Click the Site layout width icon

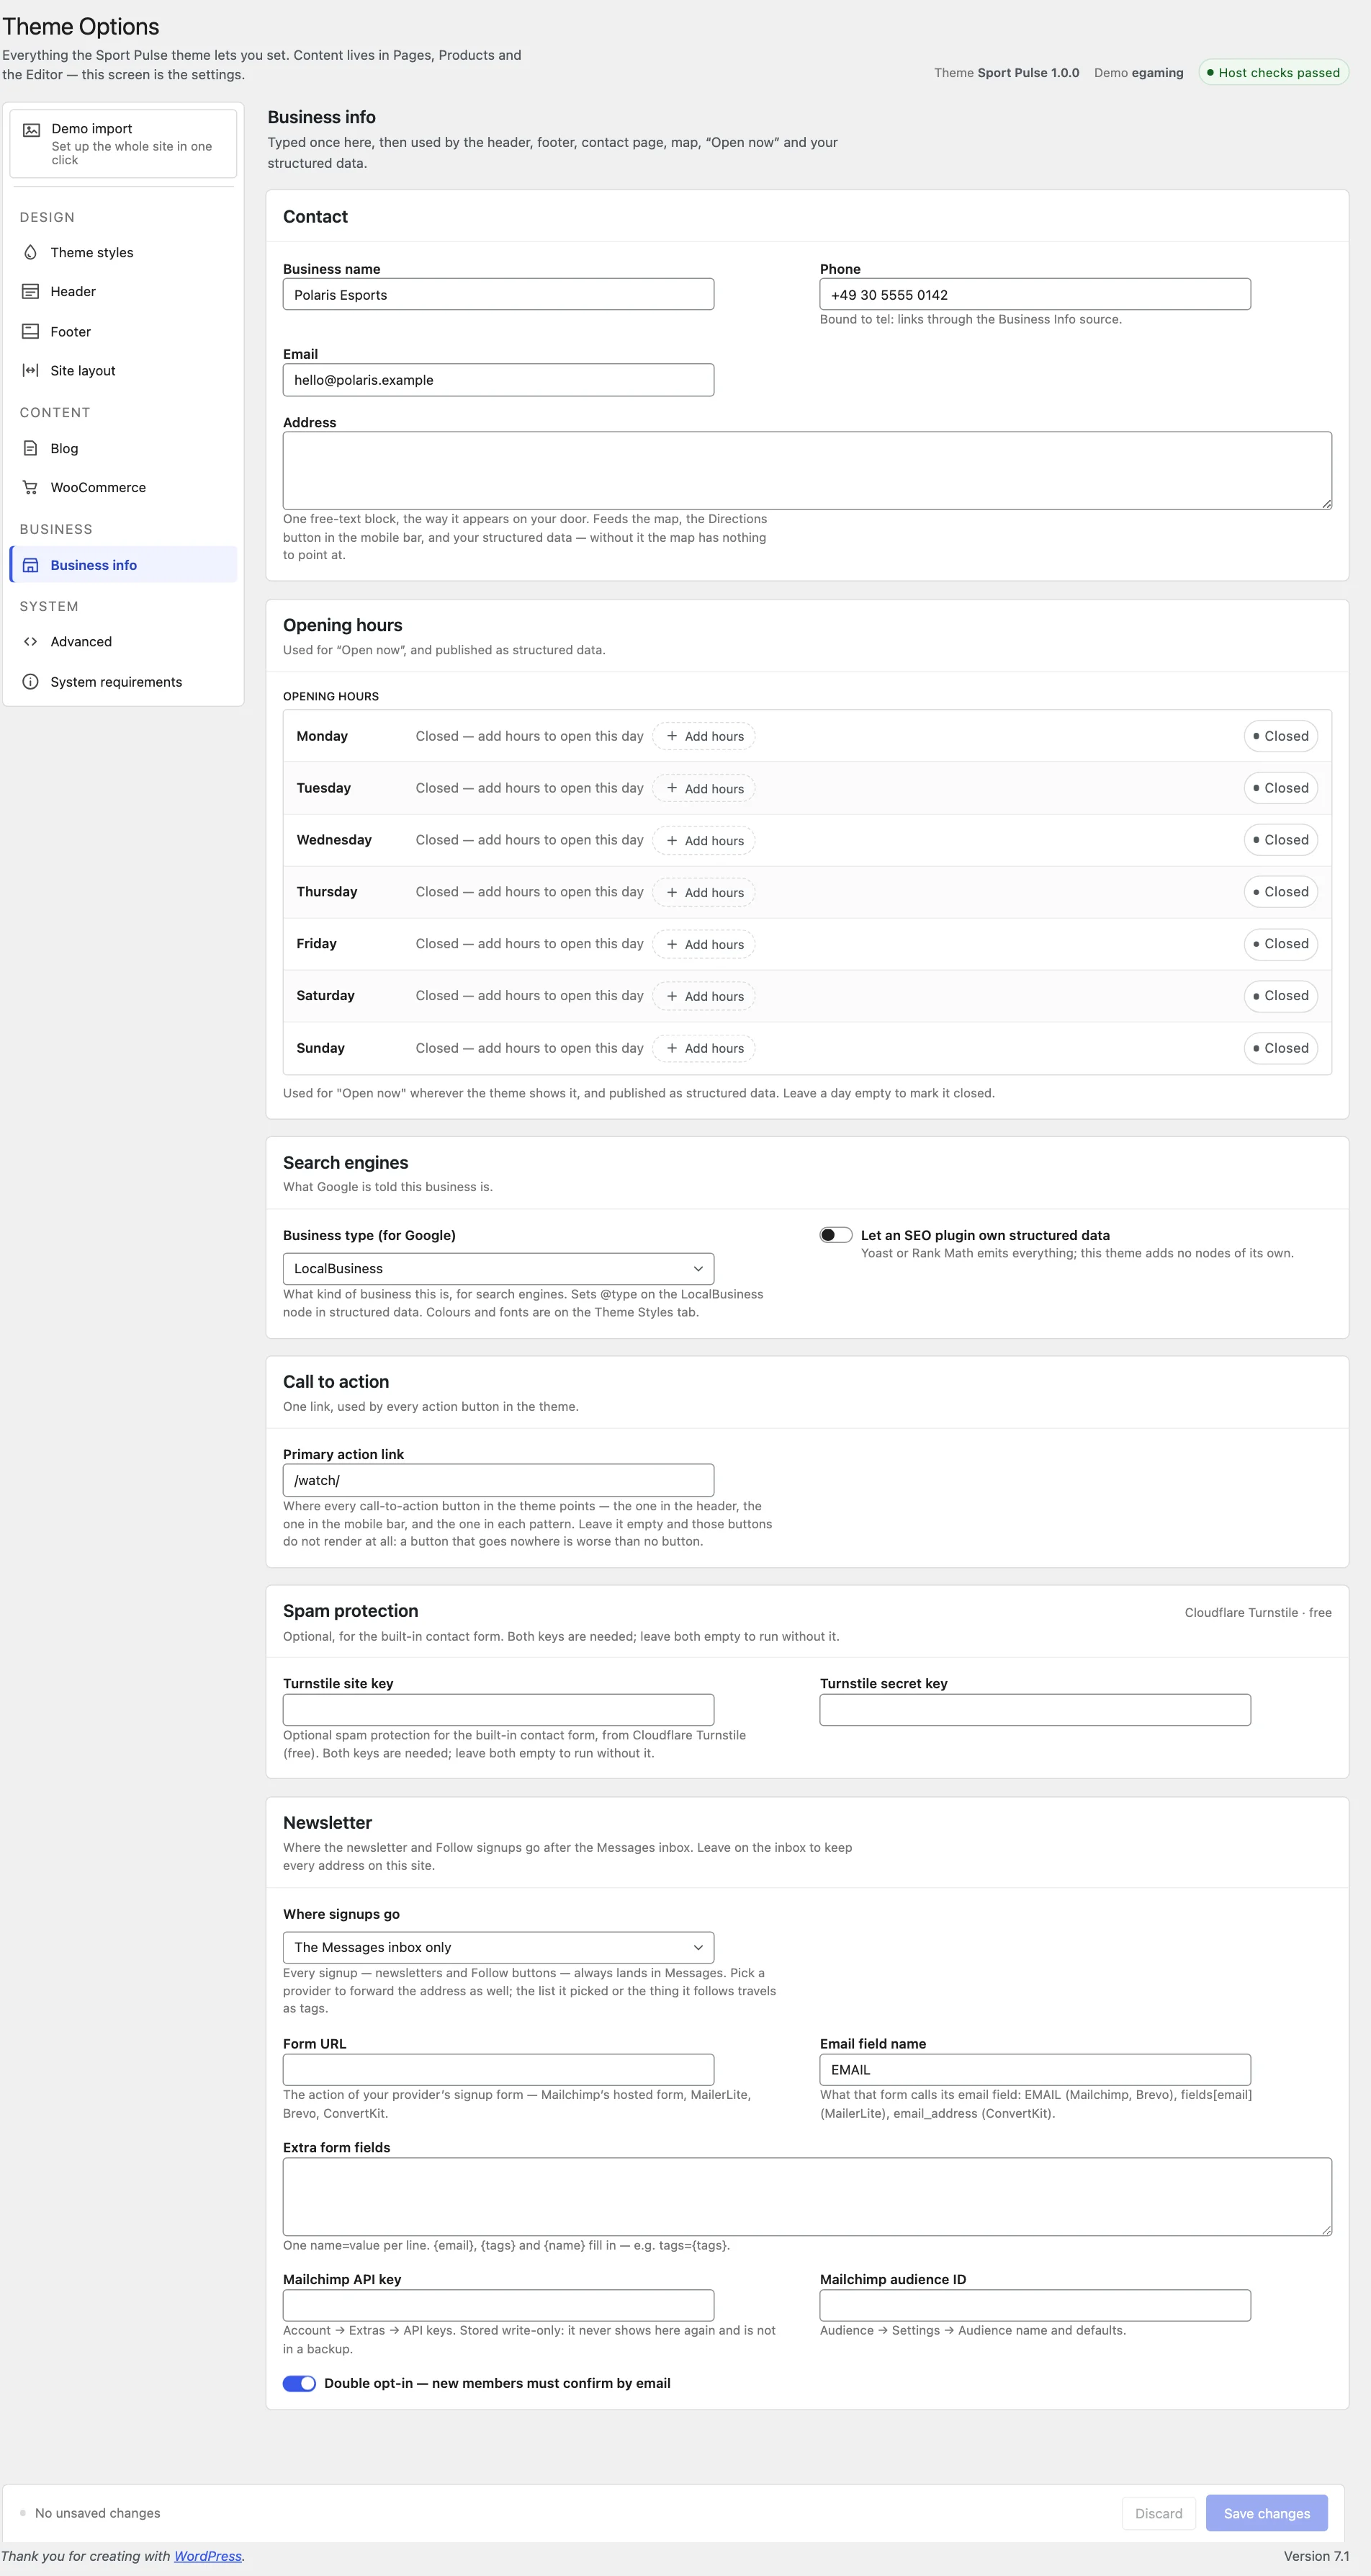coord(30,370)
